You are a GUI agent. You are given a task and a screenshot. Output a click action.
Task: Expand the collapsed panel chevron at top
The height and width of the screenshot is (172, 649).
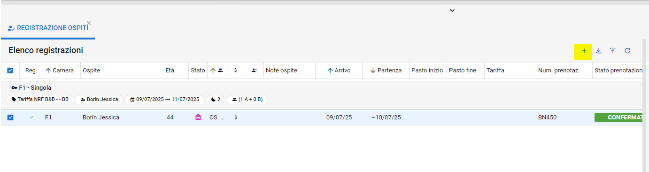pos(452,10)
